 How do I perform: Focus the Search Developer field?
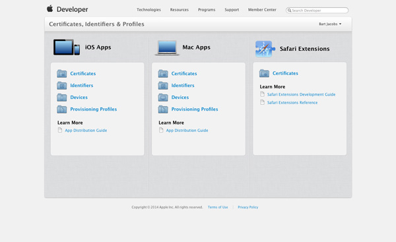tap(317, 11)
